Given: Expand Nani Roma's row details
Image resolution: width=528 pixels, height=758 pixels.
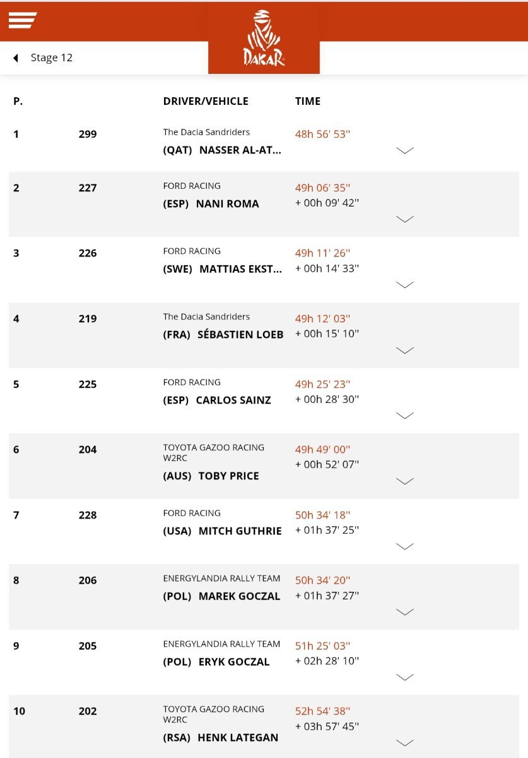Looking at the screenshot, I should (x=404, y=219).
